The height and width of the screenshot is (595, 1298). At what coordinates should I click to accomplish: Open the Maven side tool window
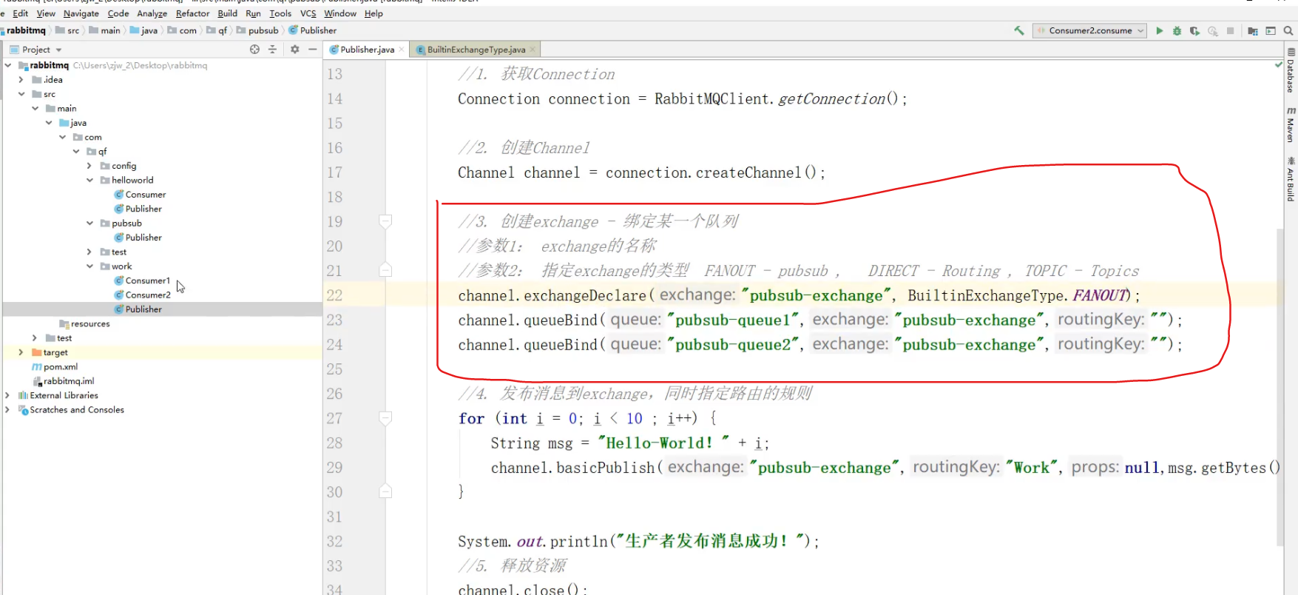point(1291,124)
